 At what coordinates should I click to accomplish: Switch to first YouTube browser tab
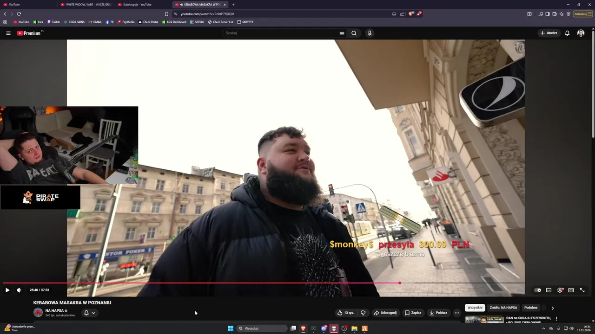tap(28, 5)
